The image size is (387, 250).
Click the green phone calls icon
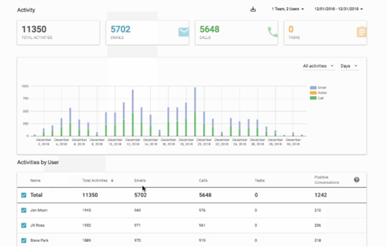point(273,32)
